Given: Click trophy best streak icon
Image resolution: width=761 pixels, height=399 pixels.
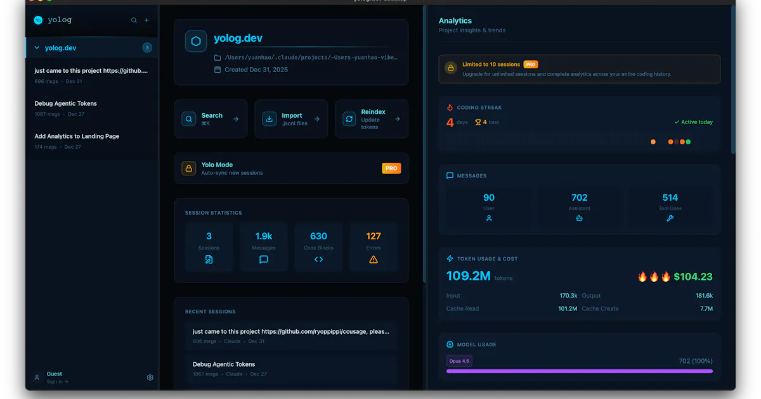Looking at the screenshot, I should pos(478,122).
